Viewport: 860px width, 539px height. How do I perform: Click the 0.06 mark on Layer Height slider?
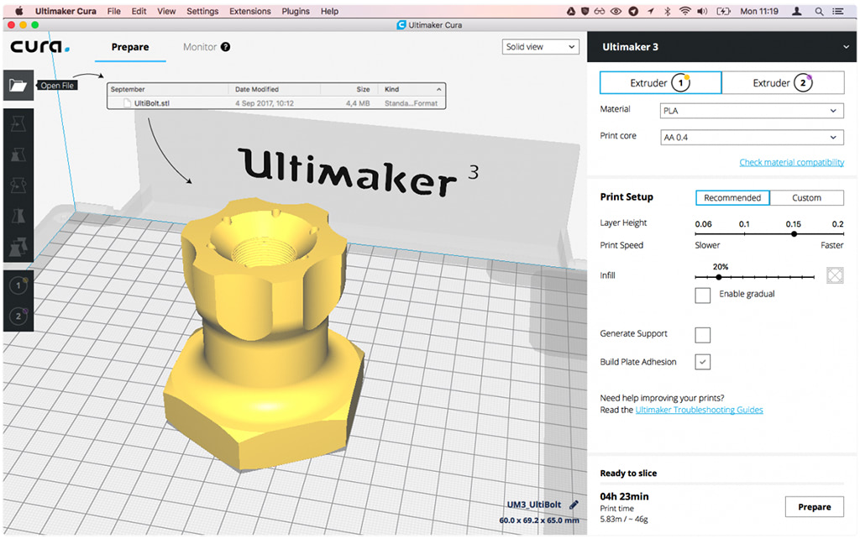coord(696,234)
